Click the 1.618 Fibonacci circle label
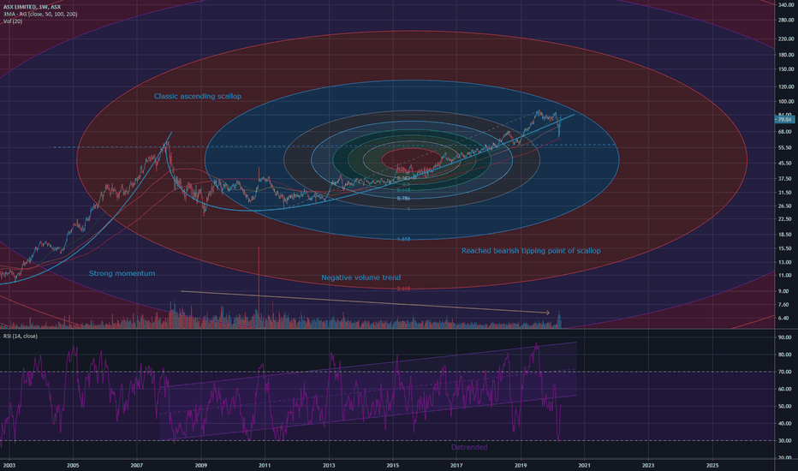798x471 pixels. [x=403, y=239]
